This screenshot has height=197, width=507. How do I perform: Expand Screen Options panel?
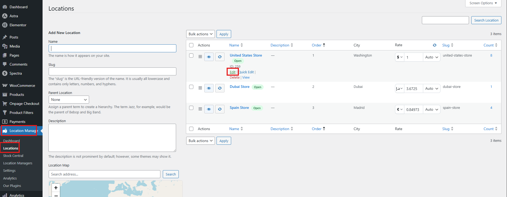pos(483,3)
